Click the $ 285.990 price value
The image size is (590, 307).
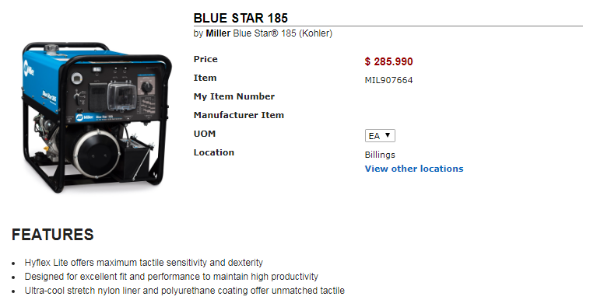[388, 61]
